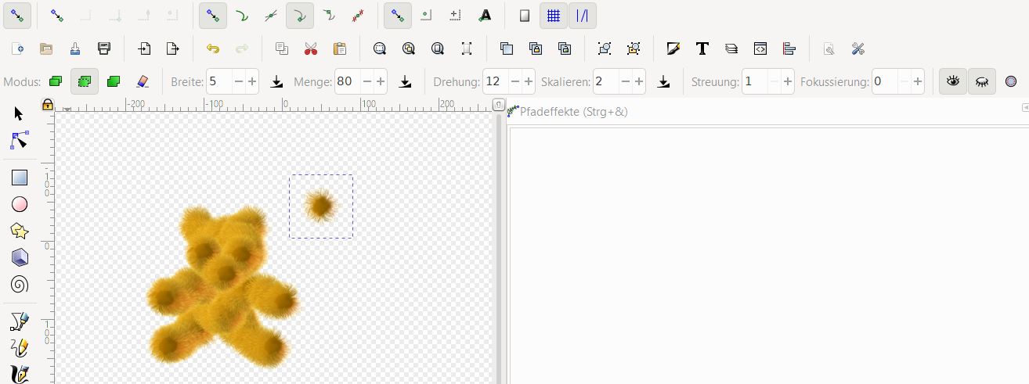The image size is (1029, 384).
Task: Increase the Streuung value with plus
Action: [788, 81]
